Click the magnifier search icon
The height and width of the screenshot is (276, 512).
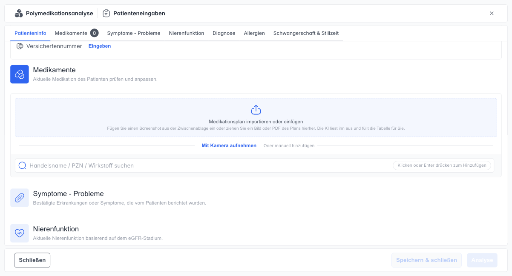22,165
